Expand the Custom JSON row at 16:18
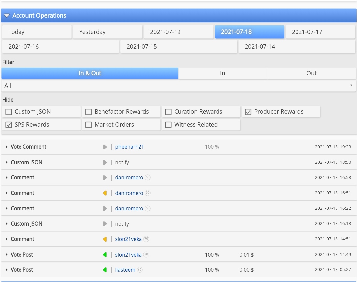 tap(6, 224)
